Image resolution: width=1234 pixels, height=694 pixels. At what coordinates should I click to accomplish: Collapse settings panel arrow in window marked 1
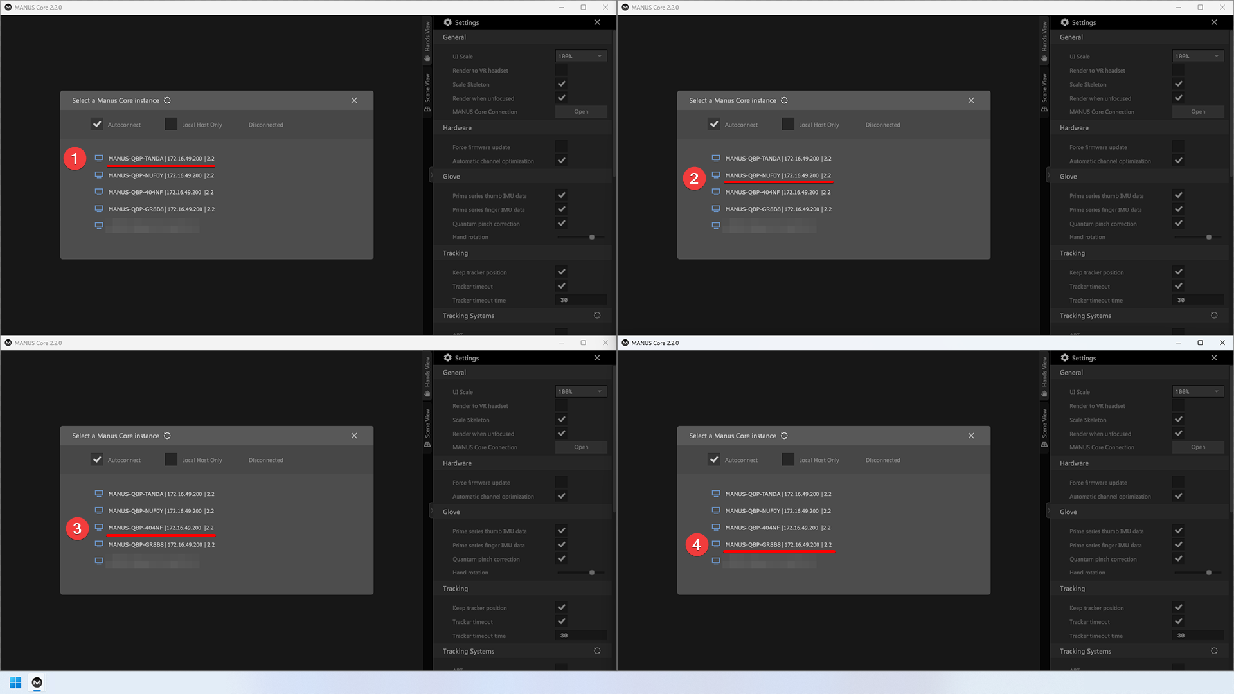431,175
